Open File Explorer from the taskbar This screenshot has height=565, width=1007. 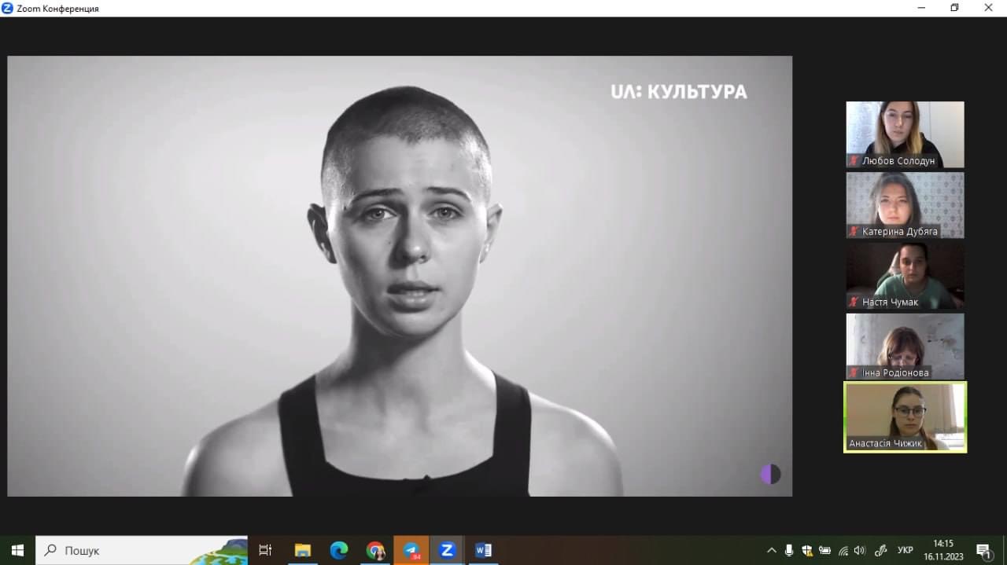point(303,550)
